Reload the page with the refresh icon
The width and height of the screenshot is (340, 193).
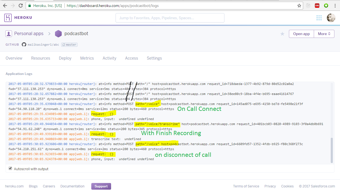click(21, 6)
